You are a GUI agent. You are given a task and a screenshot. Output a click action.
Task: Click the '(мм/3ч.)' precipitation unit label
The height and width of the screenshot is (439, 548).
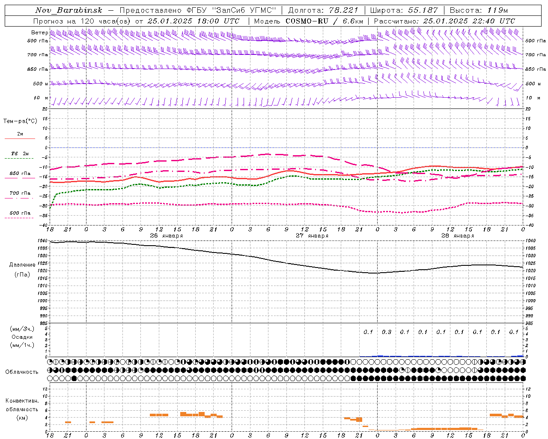[x=22, y=329]
